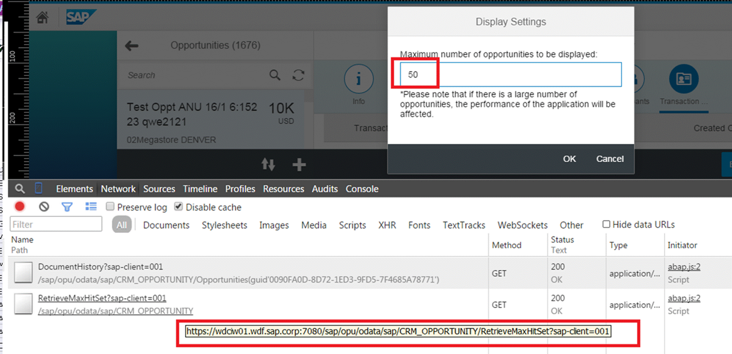Screen dimensions: 732x354
Task: Open the Console tab
Action: click(x=362, y=189)
